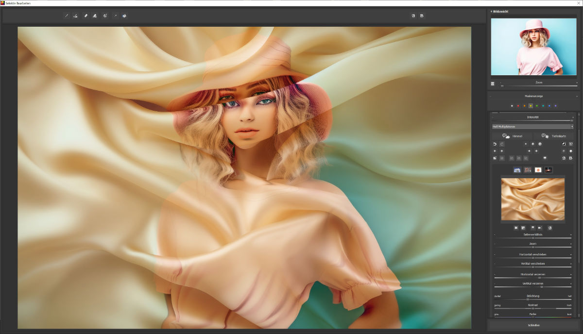Open the second texture category tab
The image size is (583, 334).
[x=528, y=169]
